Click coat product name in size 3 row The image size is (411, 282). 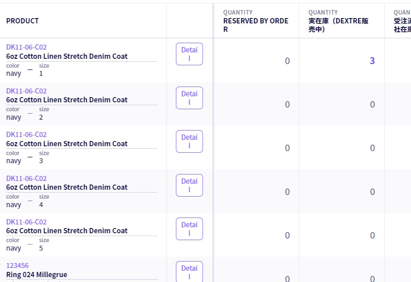pos(67,144)
